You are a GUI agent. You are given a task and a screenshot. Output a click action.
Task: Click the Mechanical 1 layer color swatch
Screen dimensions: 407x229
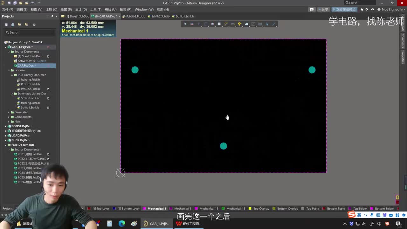tap(144, 209)
